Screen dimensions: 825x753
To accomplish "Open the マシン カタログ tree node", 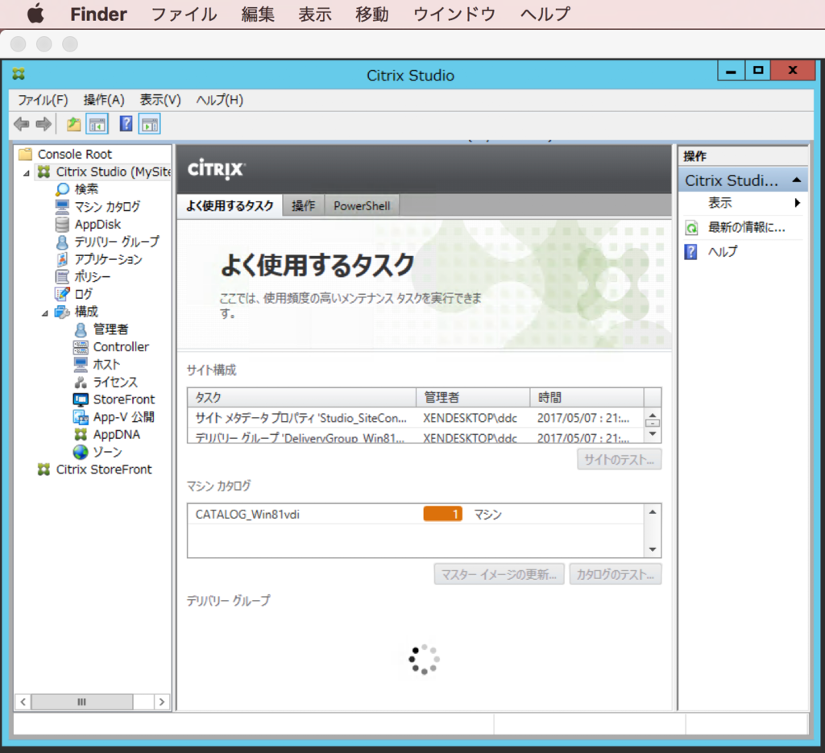I will point(107,207).
